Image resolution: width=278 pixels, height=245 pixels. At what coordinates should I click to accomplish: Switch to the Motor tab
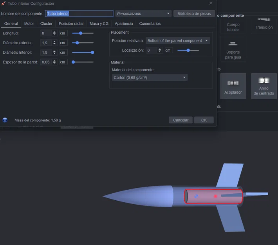click(x=29, y=24)
